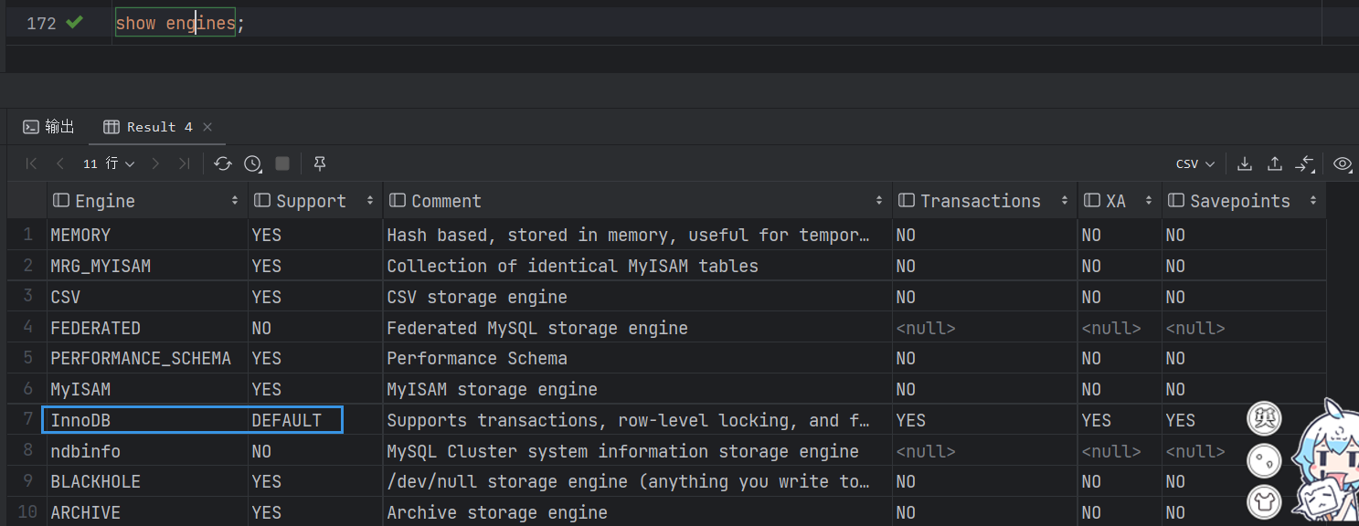Open the 11 行 page size dropdown
This screenshot has height=526, width=1359.
pyautogui.click(x=109, y=163)
